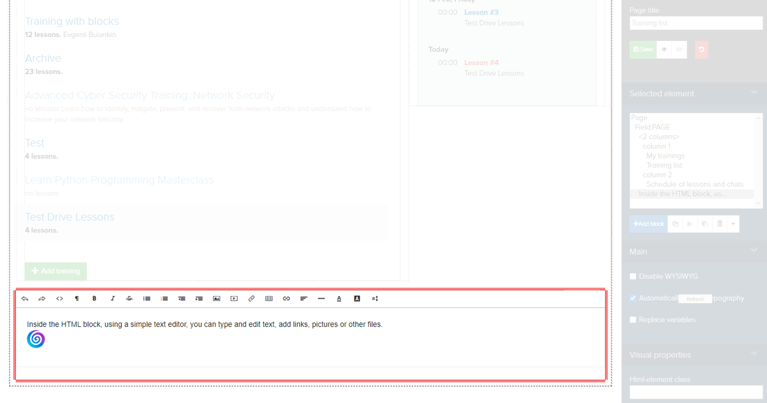Select My trainings in the element tree
This screenshot has height=403, width=767.
click(x=665, y=156)
